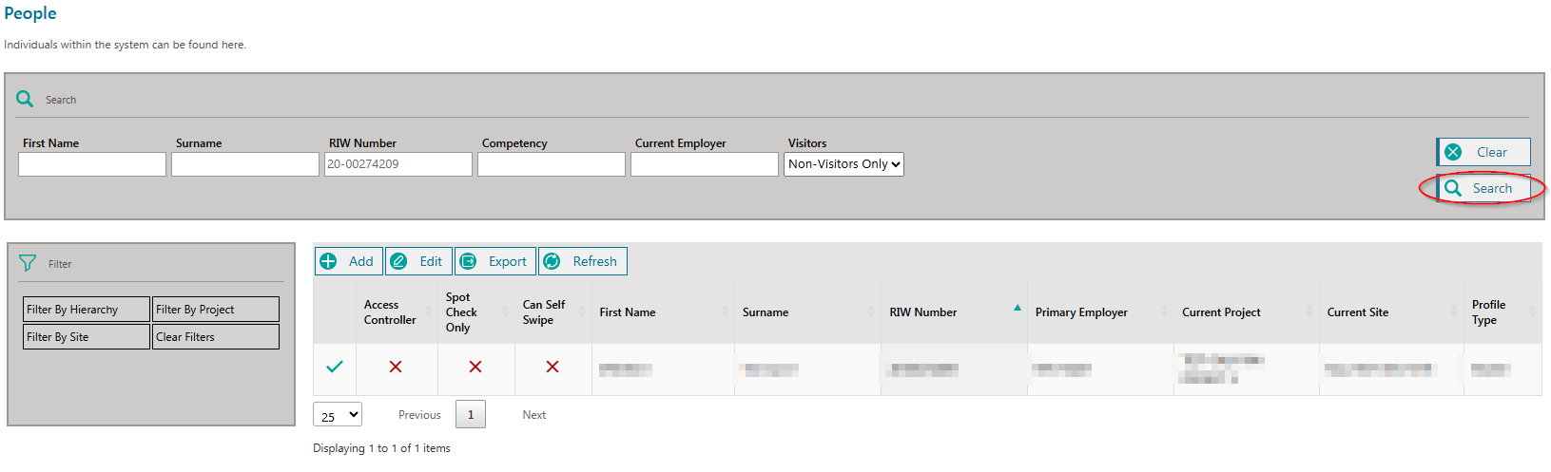
Task: Click the RIW Number input field
Action: pyautogui.click(x=398, y=164)
